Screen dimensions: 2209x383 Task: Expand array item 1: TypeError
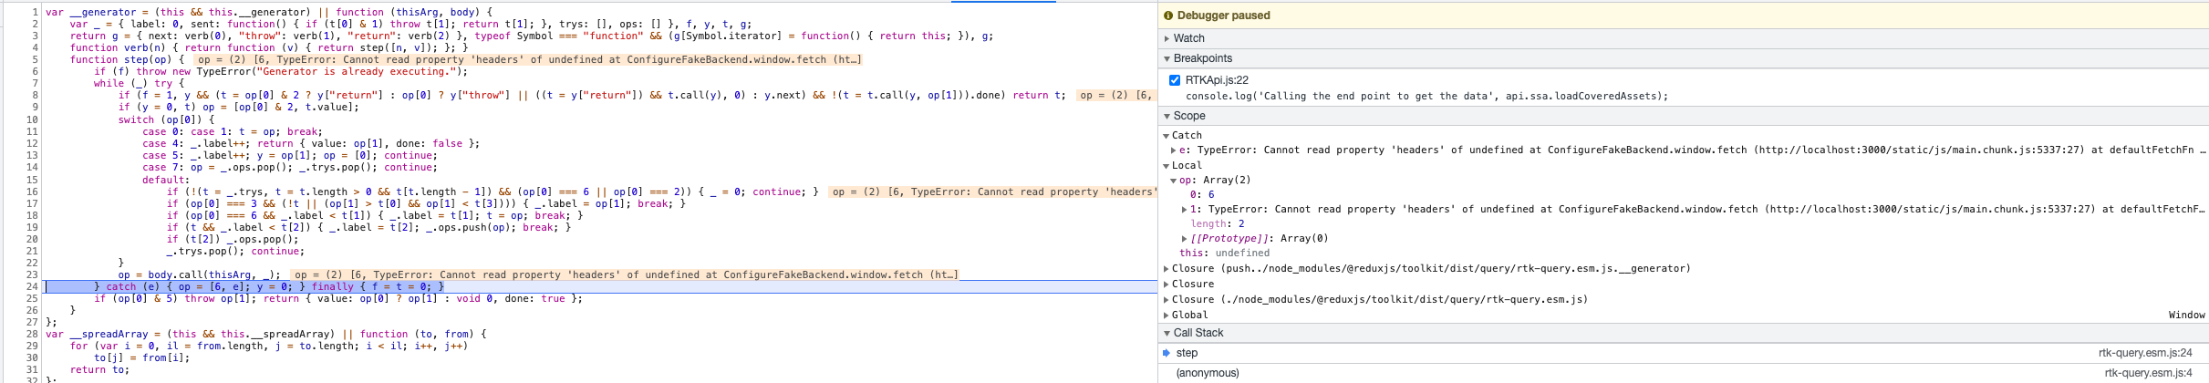tap(1185, 209)
